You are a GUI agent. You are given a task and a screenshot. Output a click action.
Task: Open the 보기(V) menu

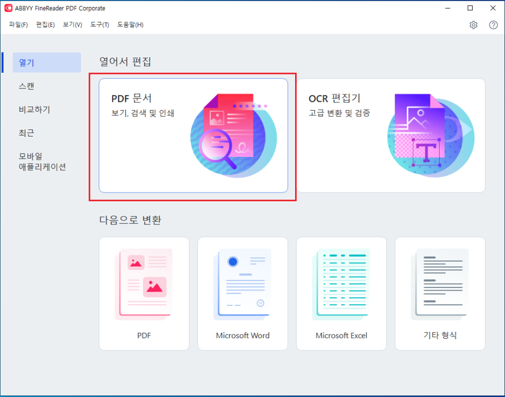coord(72,25)
